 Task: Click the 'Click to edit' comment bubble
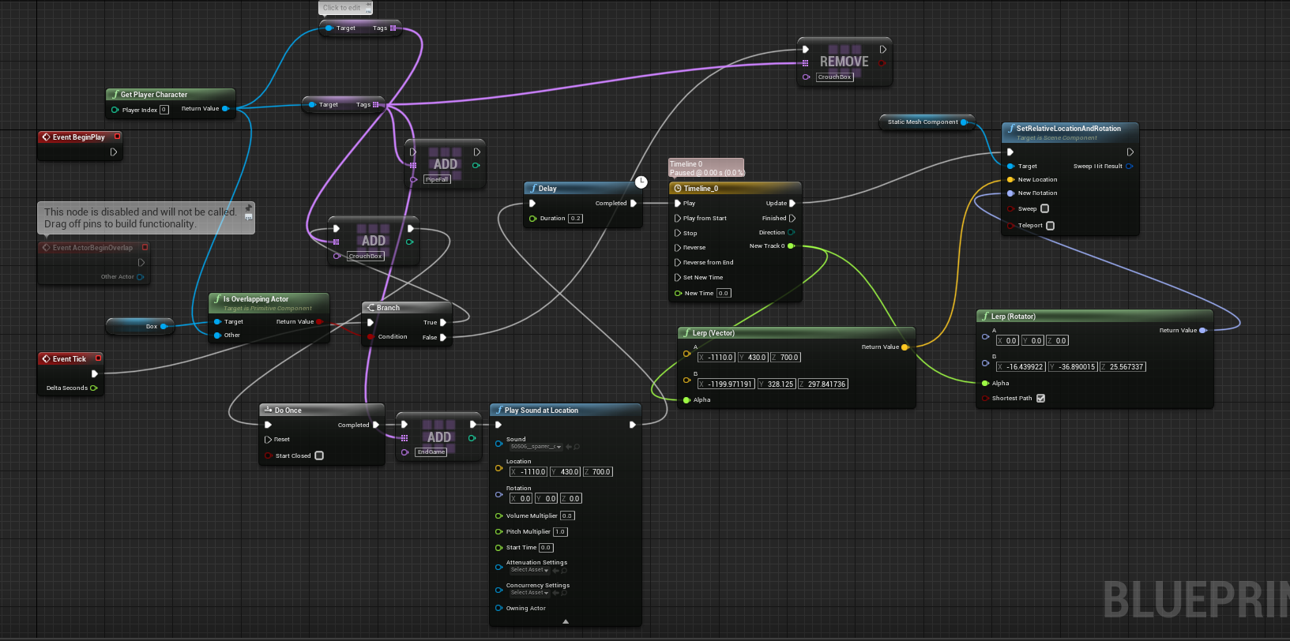(344, 8)
